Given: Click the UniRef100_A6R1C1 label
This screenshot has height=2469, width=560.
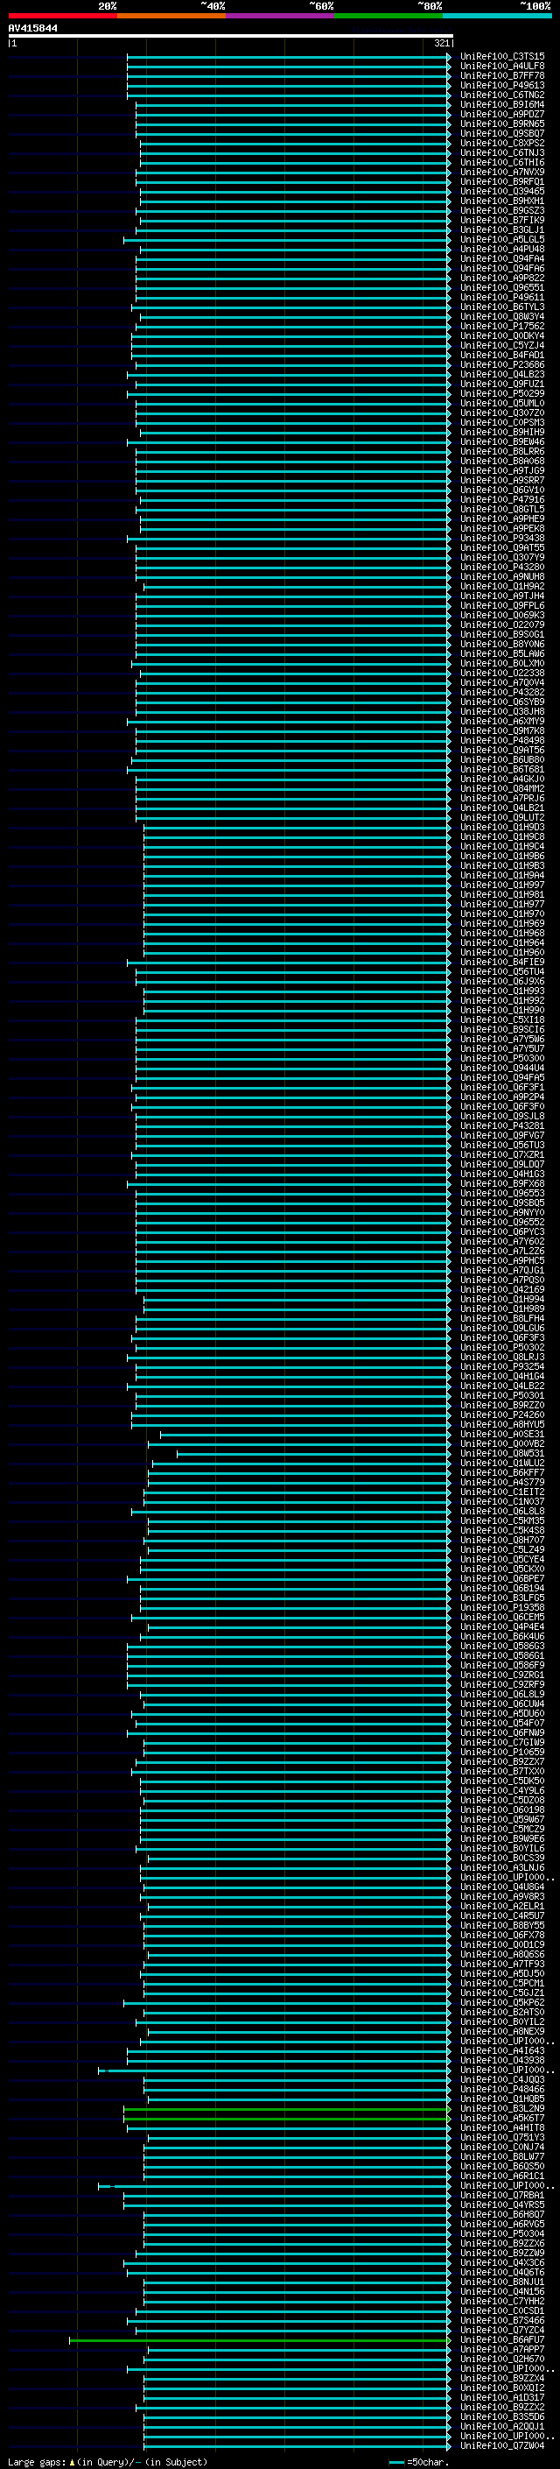Looking at the screenshot, I should [x=502, y=2176].
